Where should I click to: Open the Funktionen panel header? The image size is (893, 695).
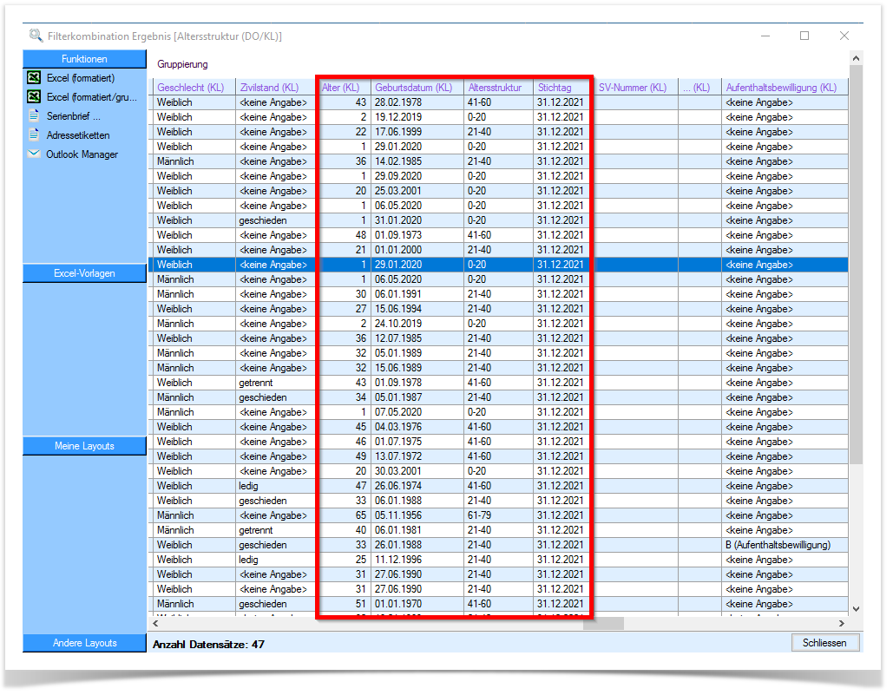pyautogui.click(x=84, y=59)
